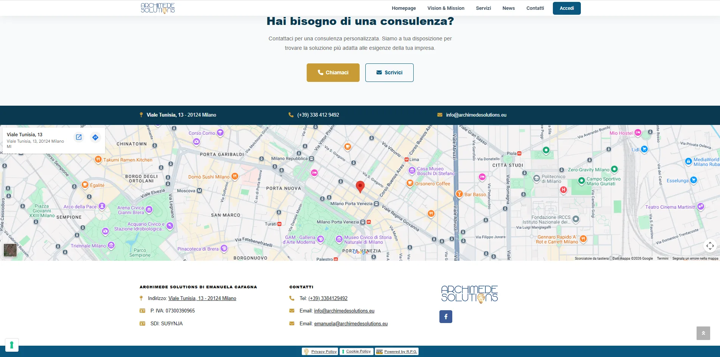Click the Accedi login button
The height and width of the screenshot is (357, 720).
(566, 8)
